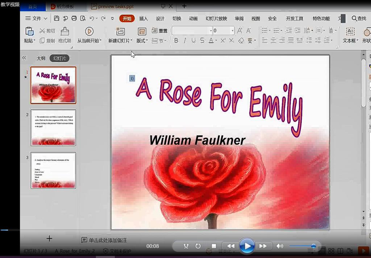The image size is (371, 258).
Task: Switch to the 插入 (Insert) ribbon tab
Action: pos(143,19)
